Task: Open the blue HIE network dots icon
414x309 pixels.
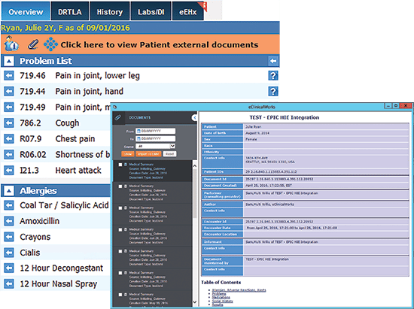Action: [50, 44]
